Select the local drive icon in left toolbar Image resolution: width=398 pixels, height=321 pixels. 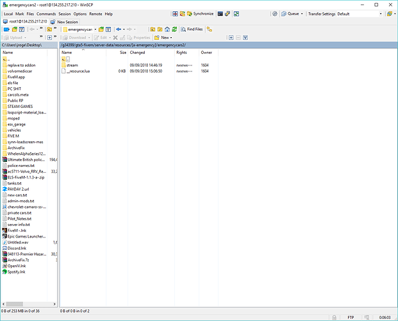click(x=6, y=30)
